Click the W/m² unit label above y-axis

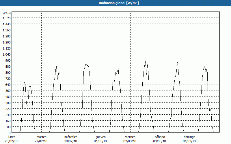pyautogui.click(x=7, y=13)
